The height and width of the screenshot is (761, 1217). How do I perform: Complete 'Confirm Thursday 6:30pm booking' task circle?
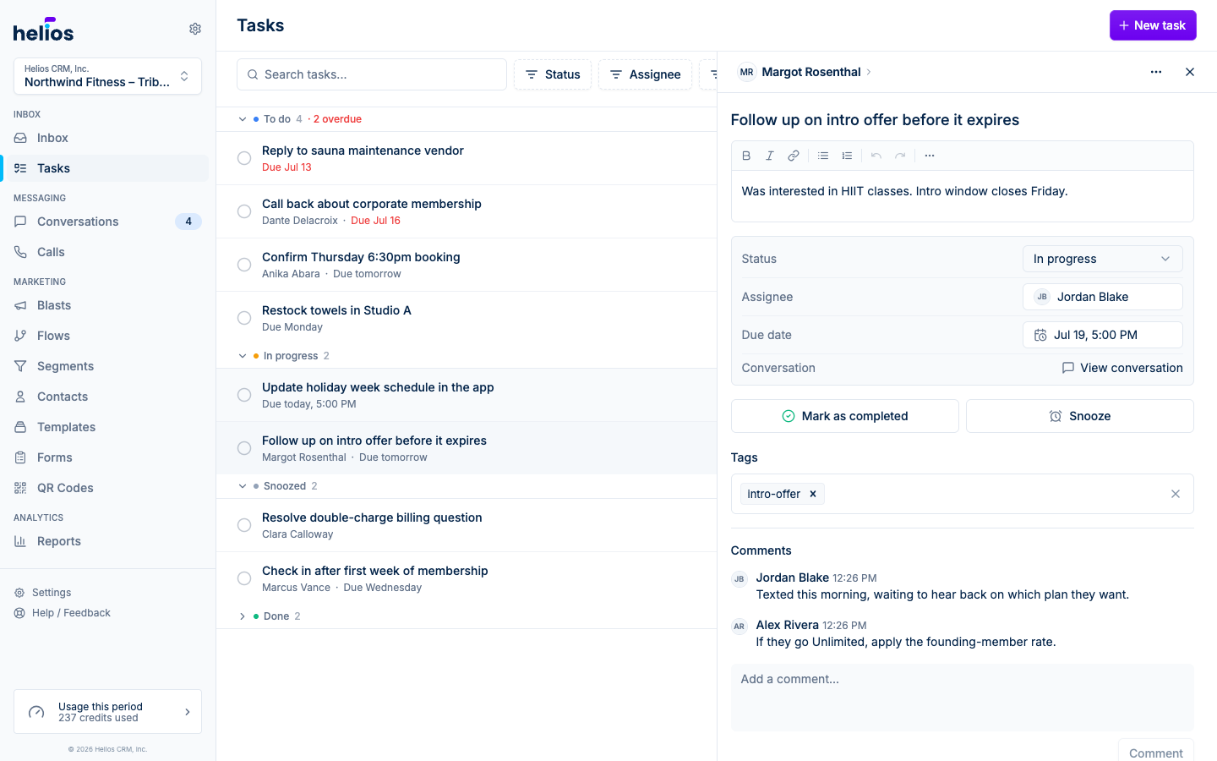click(x=244, y=265)
